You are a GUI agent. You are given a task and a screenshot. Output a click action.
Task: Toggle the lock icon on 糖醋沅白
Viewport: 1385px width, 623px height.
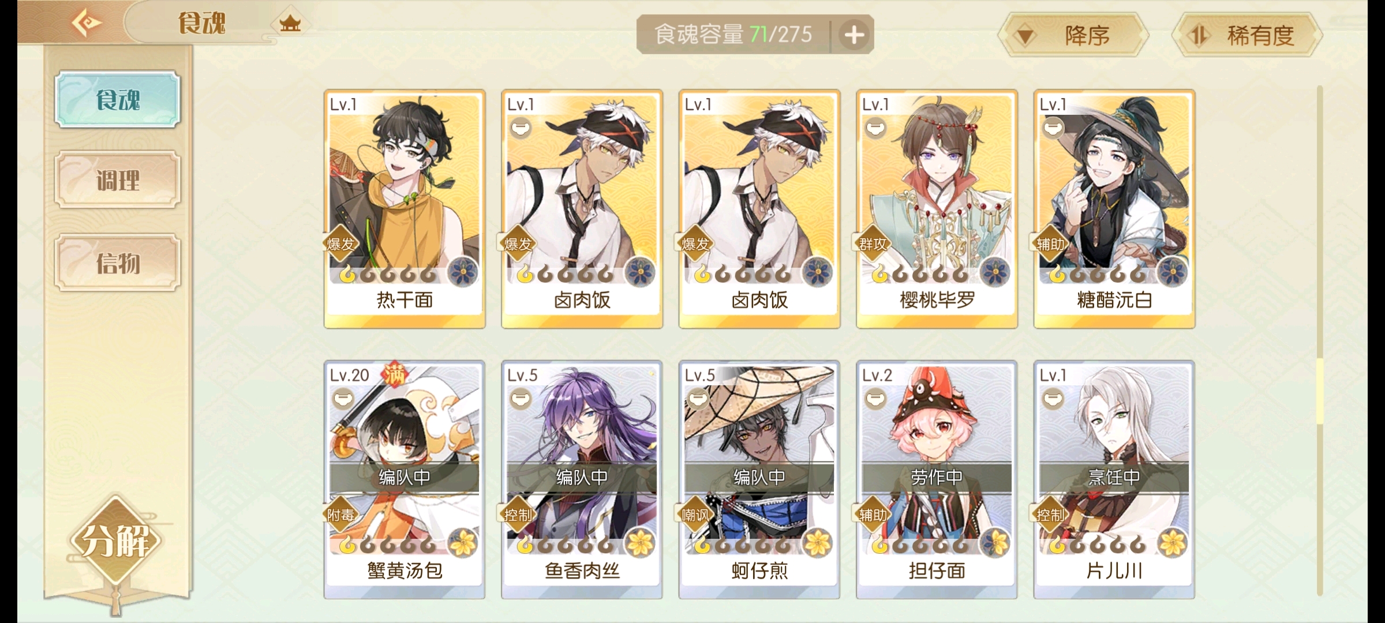1053,127
